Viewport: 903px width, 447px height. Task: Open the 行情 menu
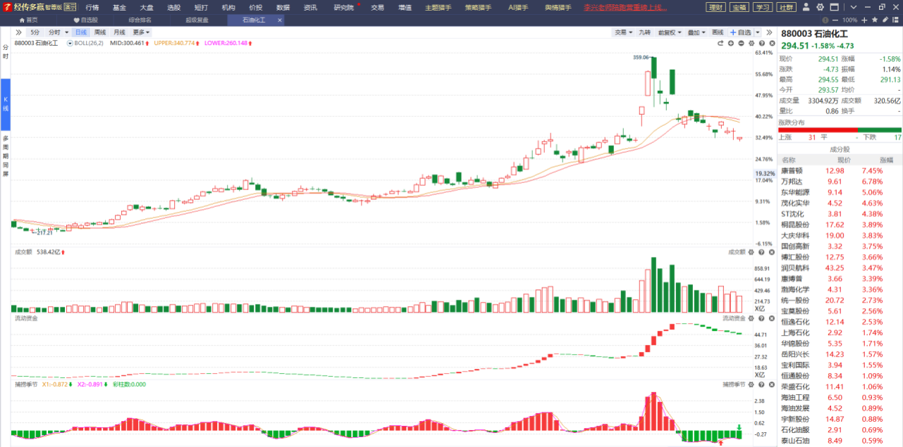tap(92, 7)
